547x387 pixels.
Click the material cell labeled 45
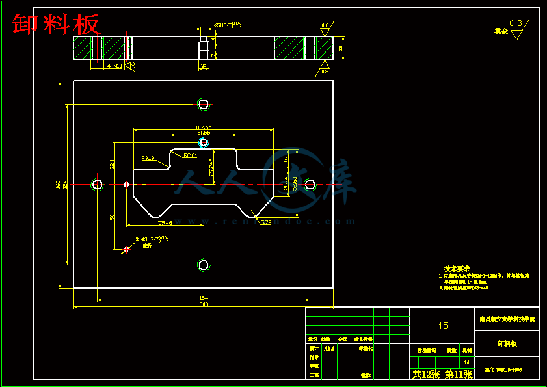pos(442,326)
